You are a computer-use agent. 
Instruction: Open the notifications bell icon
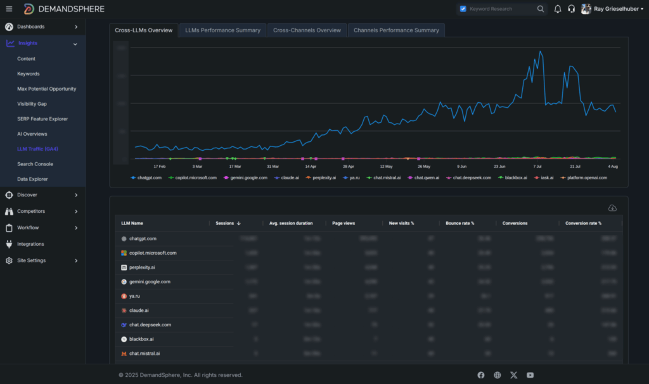point(558,9)
